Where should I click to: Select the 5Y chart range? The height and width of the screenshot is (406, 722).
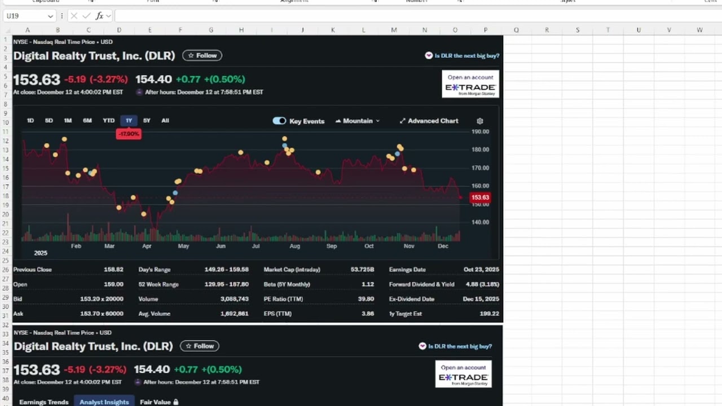click(x=147, y=121)
